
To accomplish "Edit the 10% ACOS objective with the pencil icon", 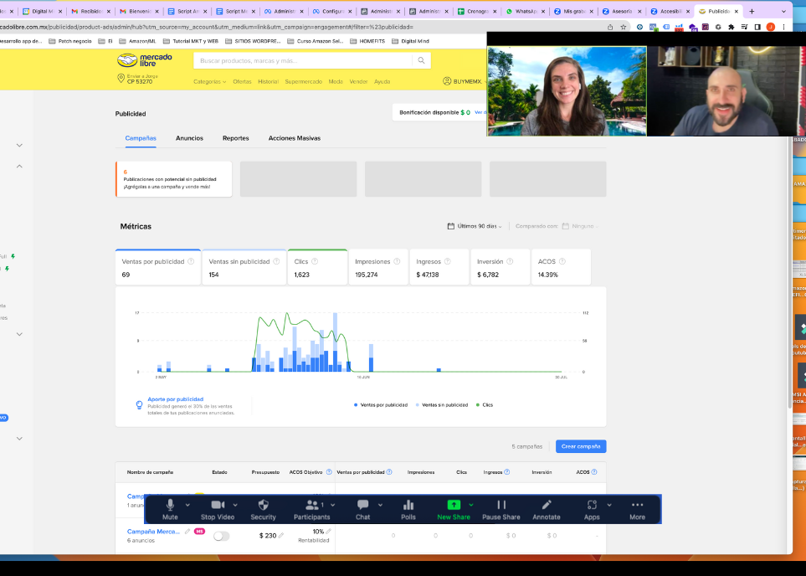I will coord(328,532).
